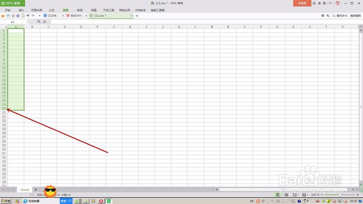
Task: Open the help question mark menu
Action: [x=330, y=3]
